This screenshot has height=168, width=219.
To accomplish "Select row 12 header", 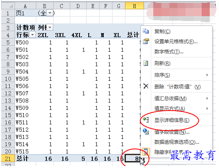I will (x=8, y=93).
